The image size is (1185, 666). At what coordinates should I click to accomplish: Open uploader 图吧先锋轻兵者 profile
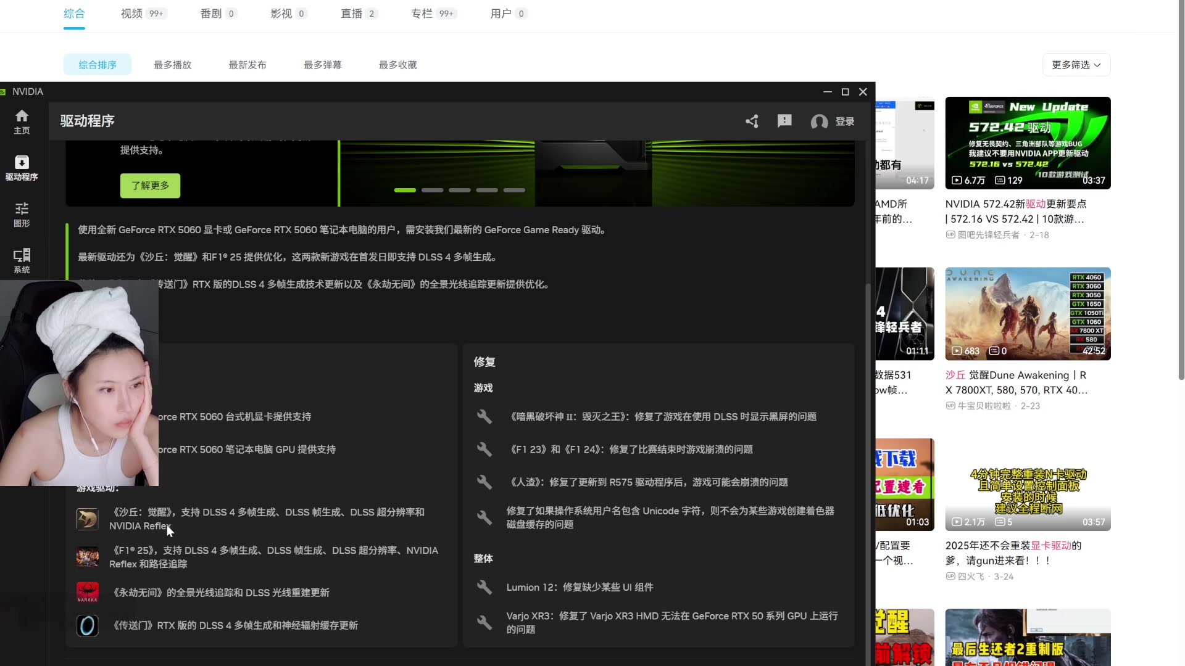988,235
